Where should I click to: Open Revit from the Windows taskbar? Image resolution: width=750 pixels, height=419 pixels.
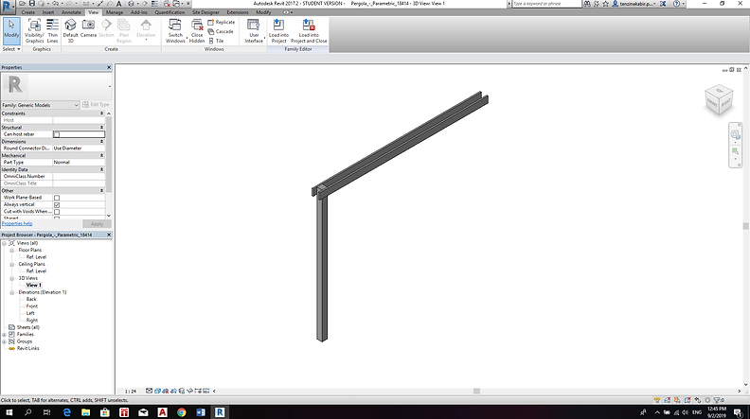[x=220, y=411]
